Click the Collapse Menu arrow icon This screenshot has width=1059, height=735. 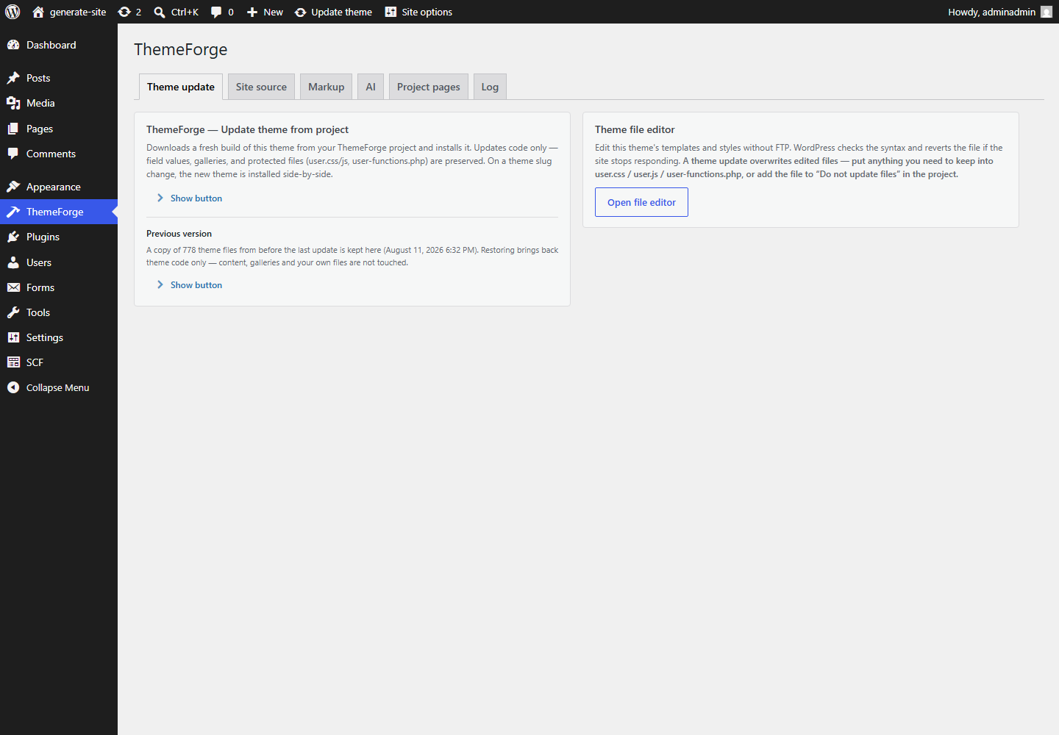pyautogui.click(x=13, y=387)
